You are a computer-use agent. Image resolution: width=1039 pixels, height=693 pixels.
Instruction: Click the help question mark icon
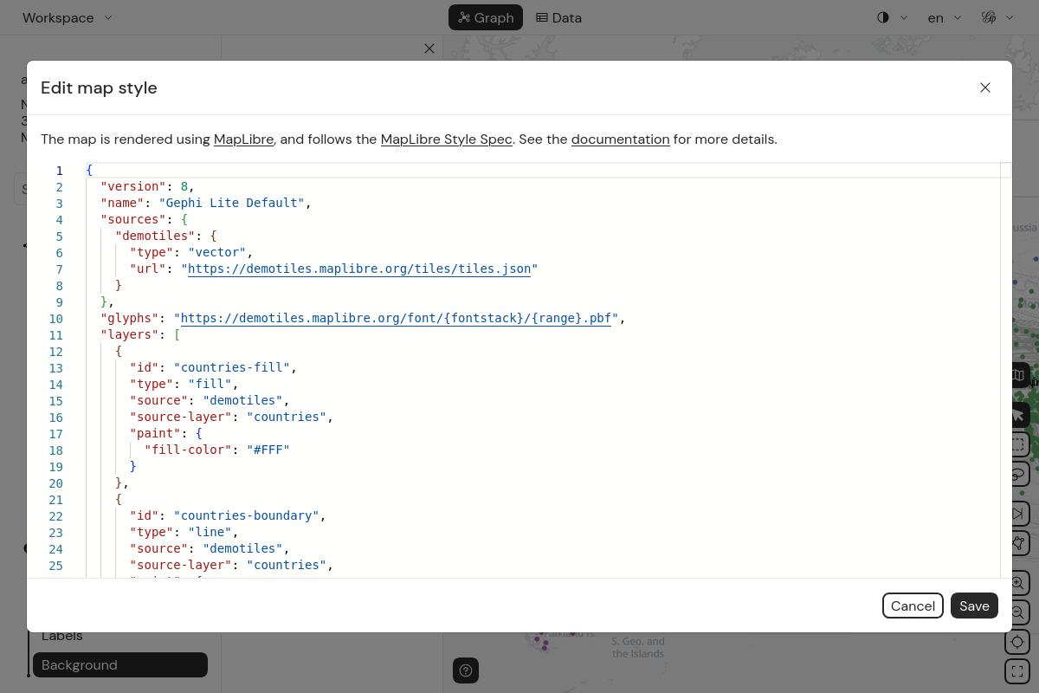466,670
